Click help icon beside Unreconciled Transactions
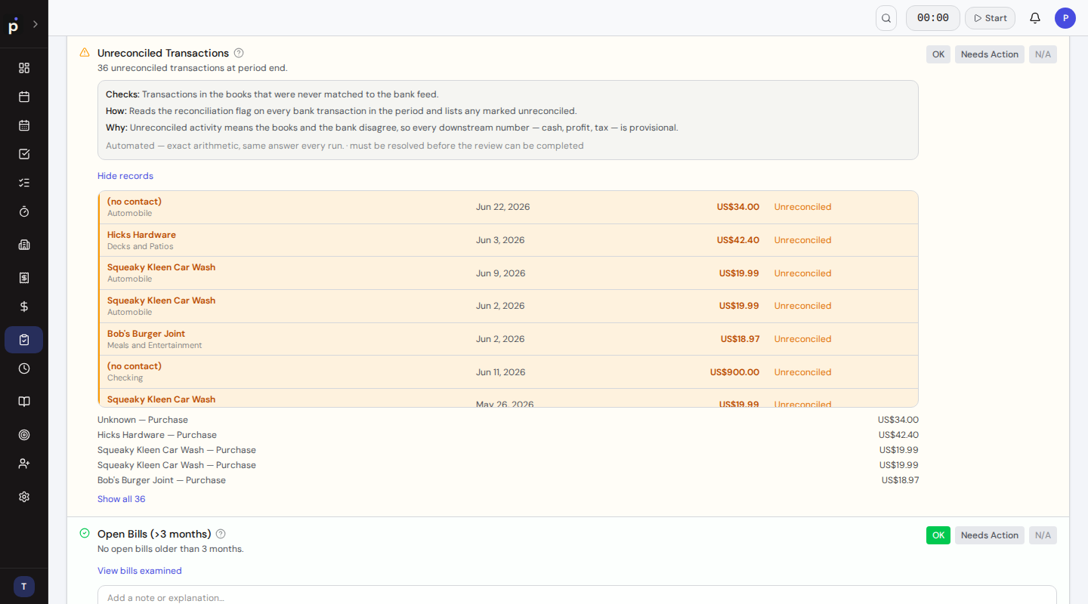 click(239, 53)
